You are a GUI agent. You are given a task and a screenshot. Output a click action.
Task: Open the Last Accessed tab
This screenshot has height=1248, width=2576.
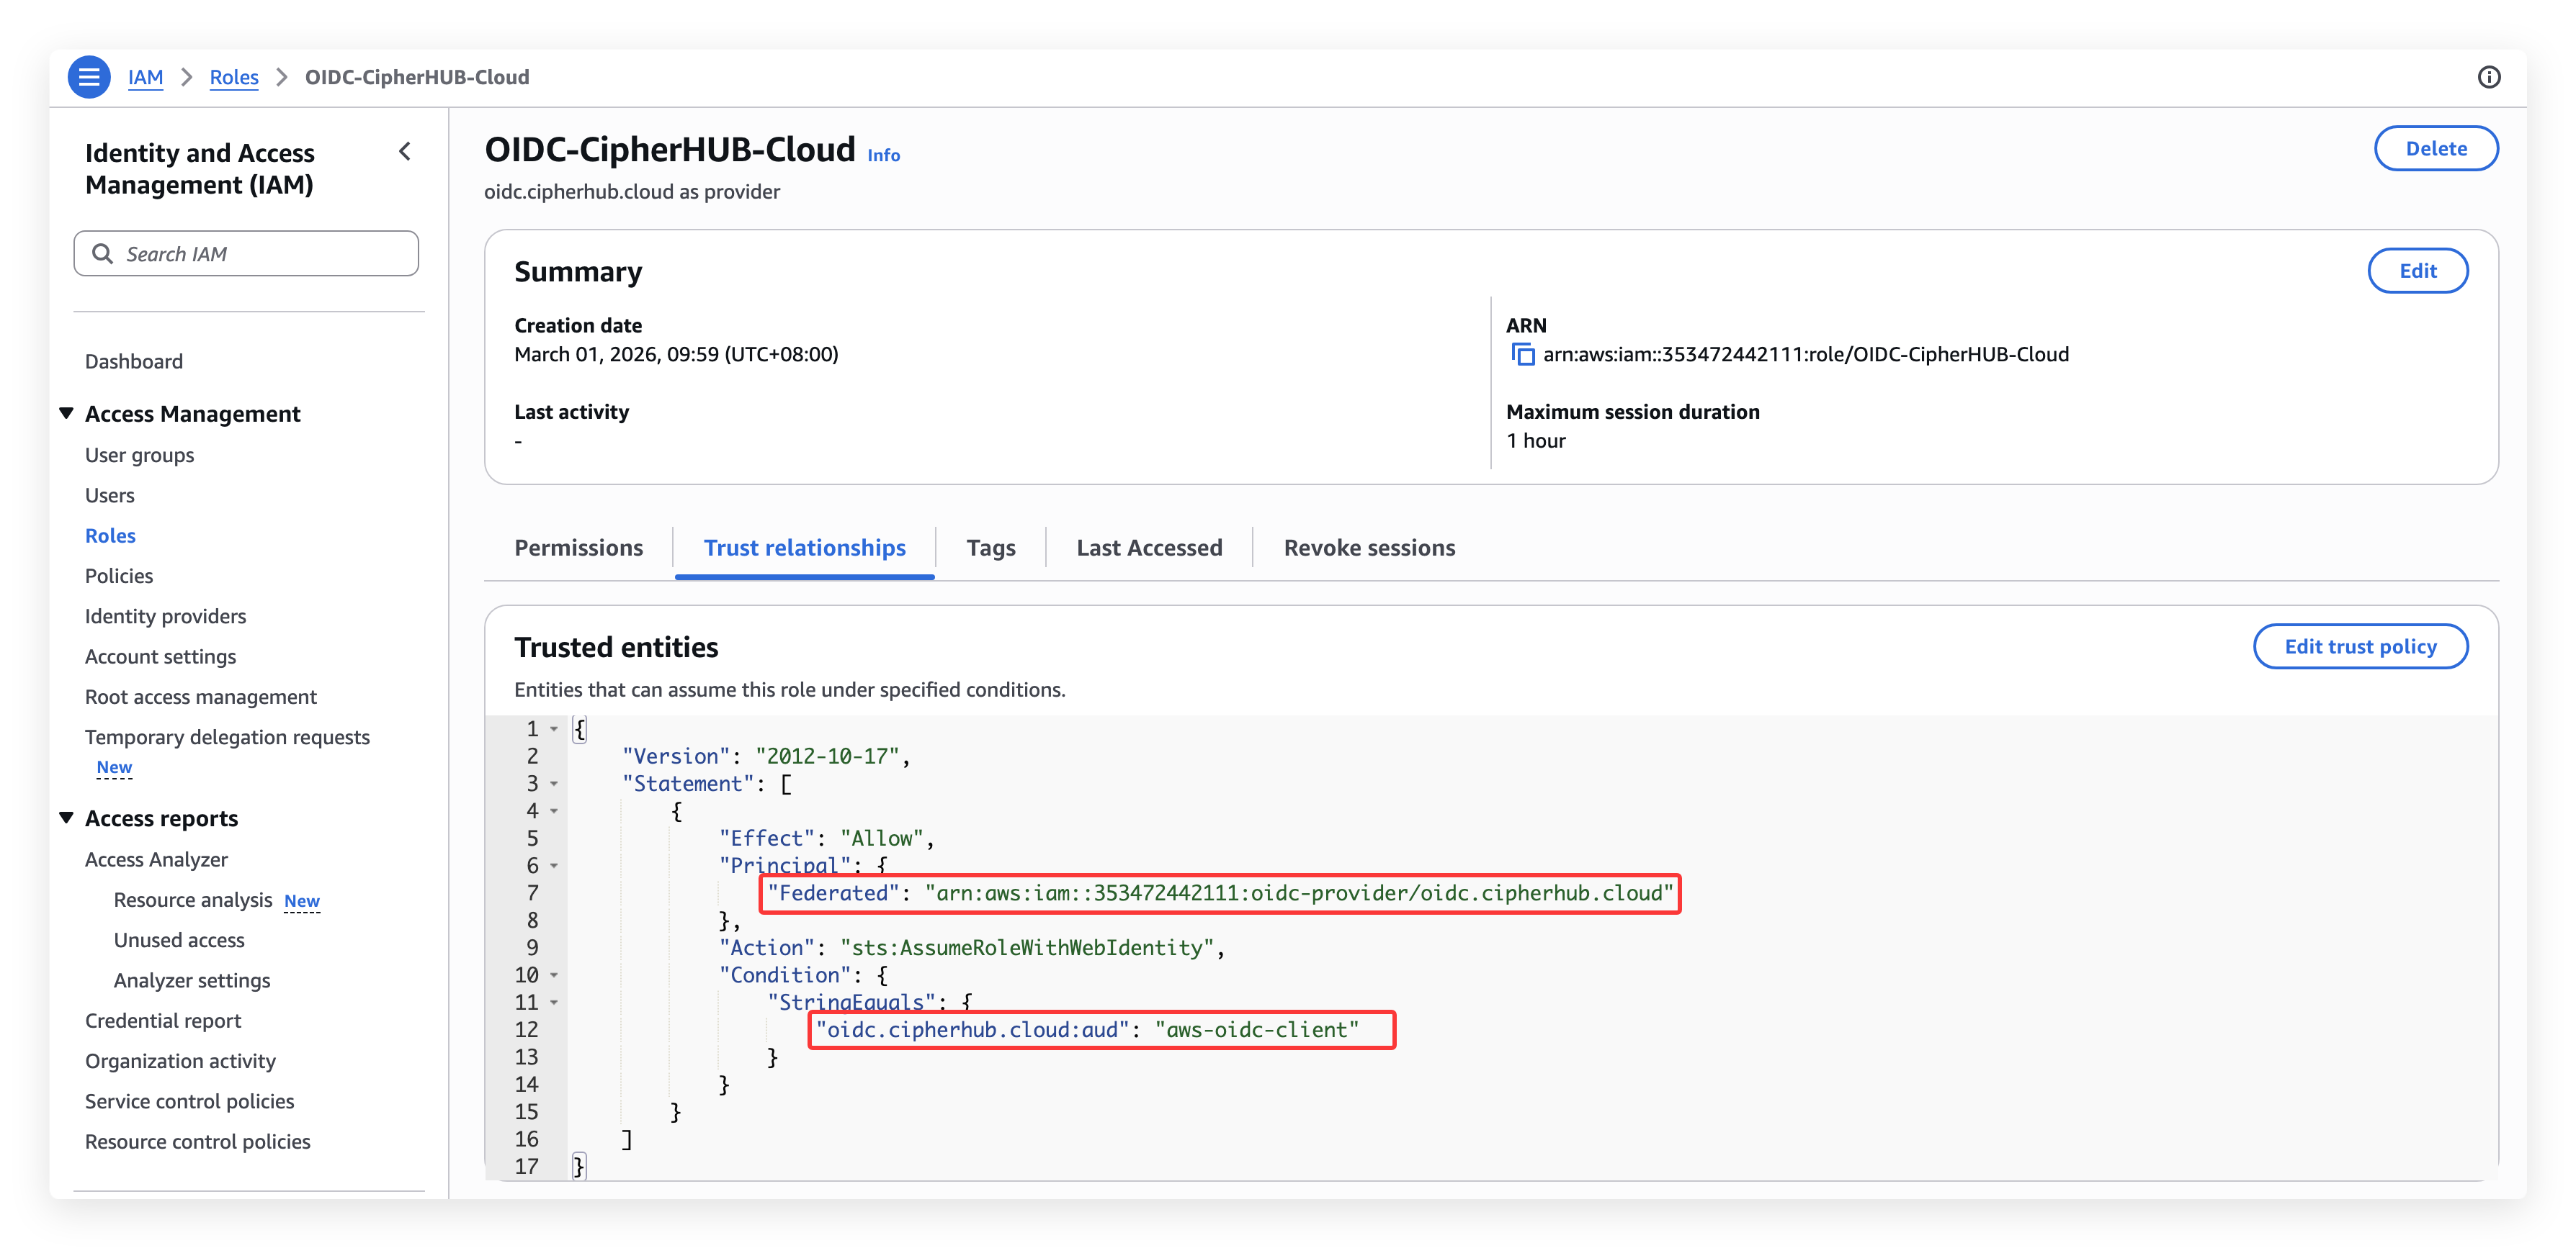click(x=1148, y=548)
